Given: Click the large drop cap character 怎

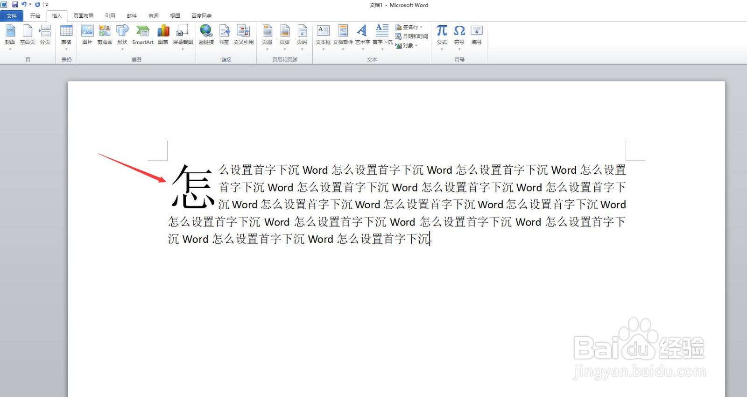Looking at the screenshot, I should pos(193,187).
